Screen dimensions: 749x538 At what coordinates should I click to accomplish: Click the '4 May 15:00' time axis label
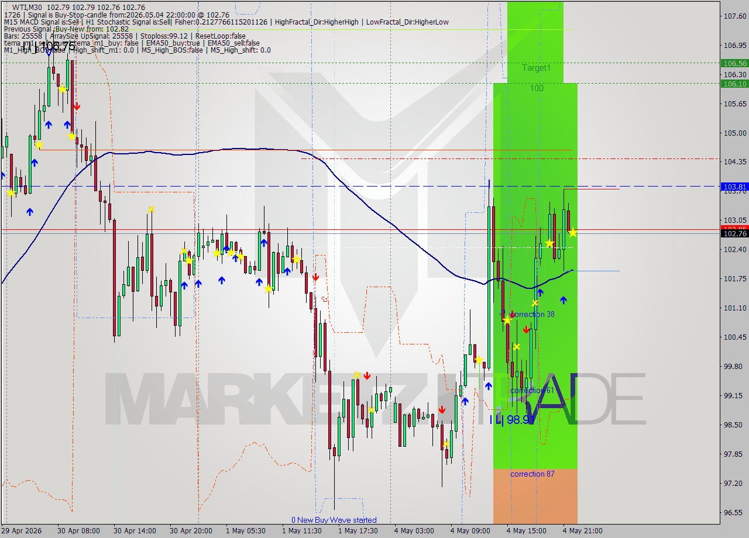527,531
